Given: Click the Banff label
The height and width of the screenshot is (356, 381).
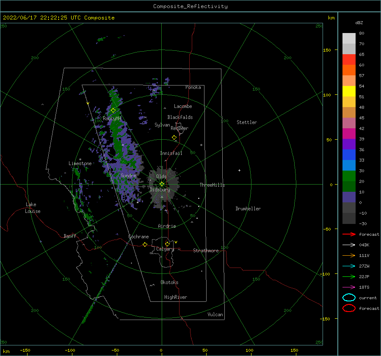Looking at the screenshot, I should coord(70,236).
